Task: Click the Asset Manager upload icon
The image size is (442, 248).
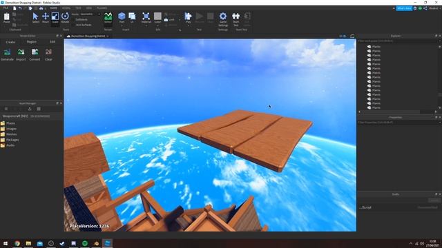Action: pos(30,109)
